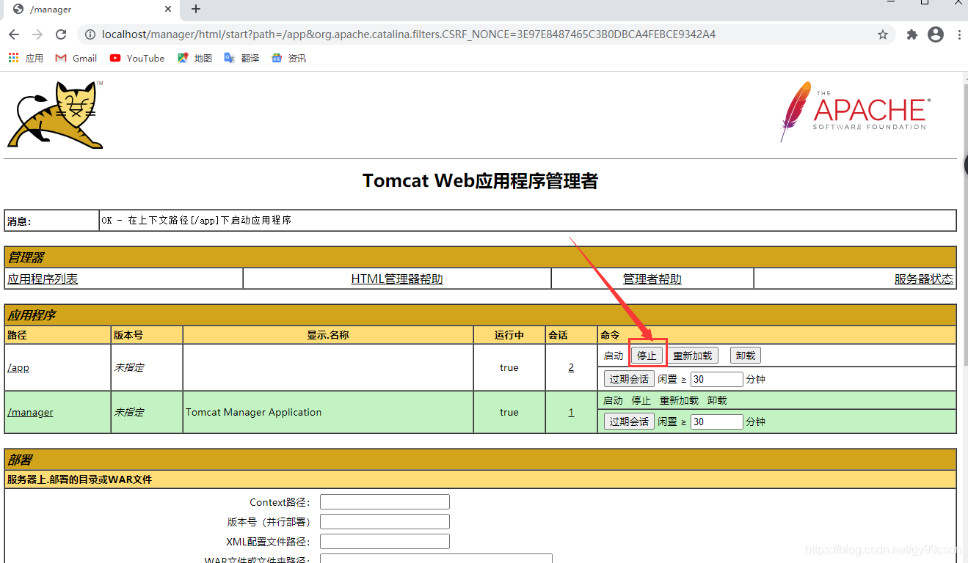Click the Context路径 input field
The width and height of the screenshot is (968, 563).
tap(385, 502)
